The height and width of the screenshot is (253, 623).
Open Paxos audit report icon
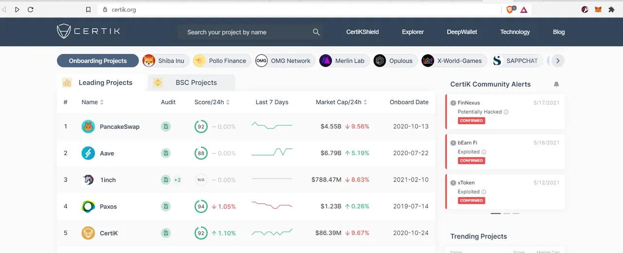pos(166,207)
